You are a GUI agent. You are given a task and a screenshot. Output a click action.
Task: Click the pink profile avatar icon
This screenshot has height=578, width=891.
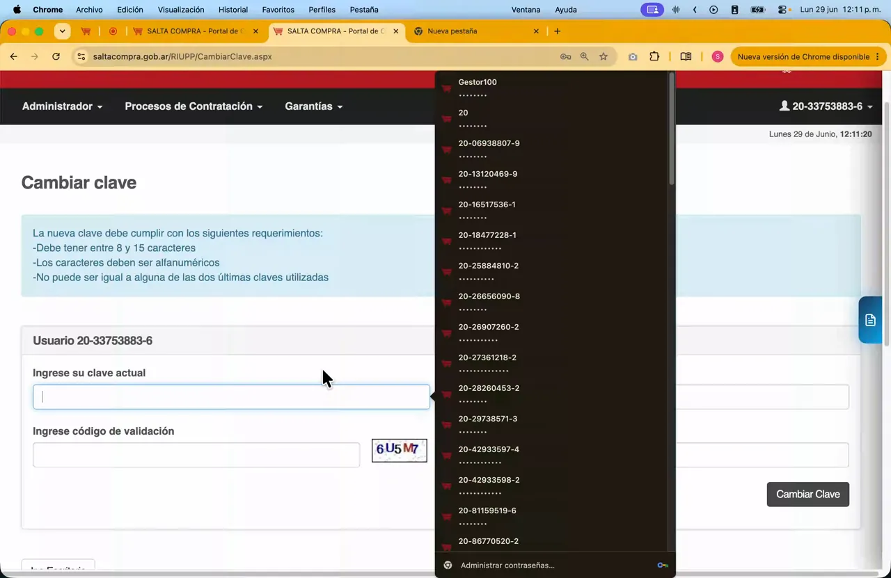(718, 56)
